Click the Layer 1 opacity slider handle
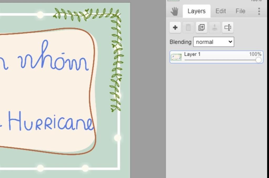 pos(258,60)
